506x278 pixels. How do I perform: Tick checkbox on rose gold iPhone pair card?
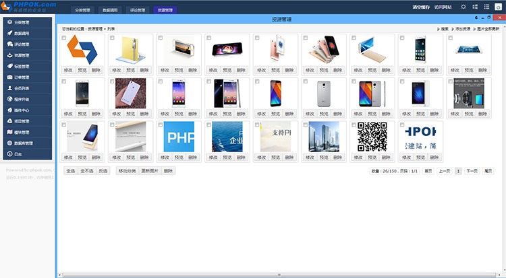257,38
